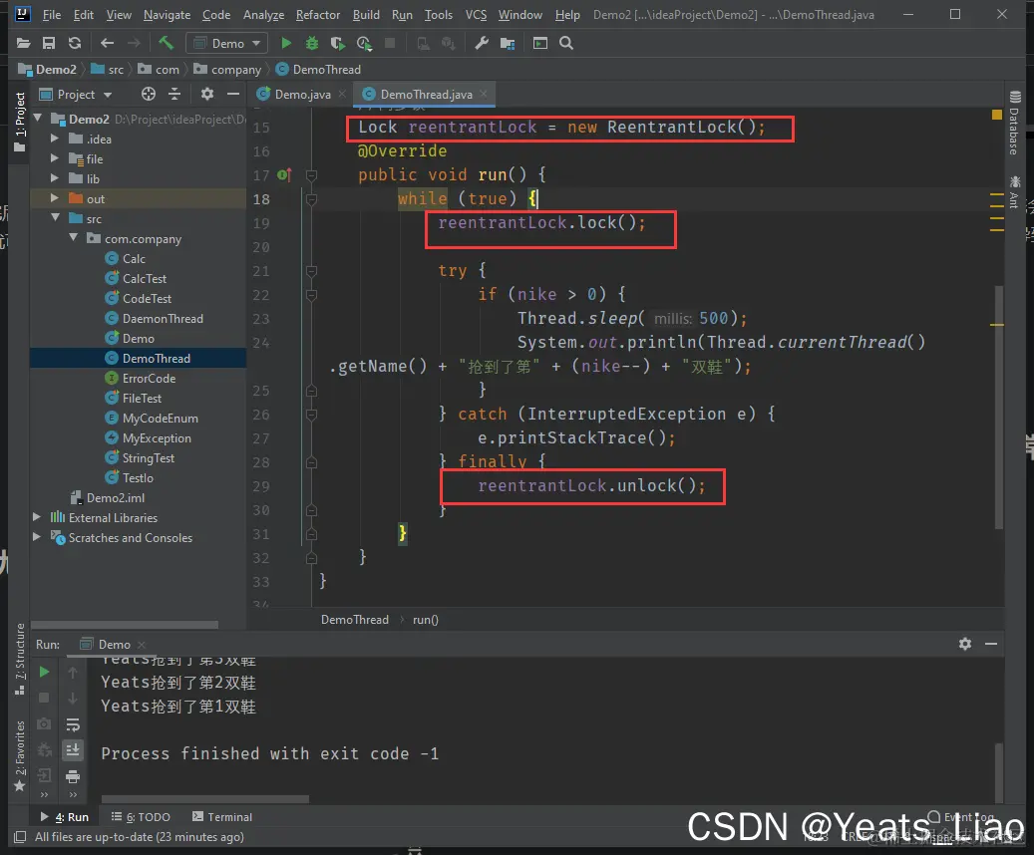Hide the Project panel with minus icon

232,95
